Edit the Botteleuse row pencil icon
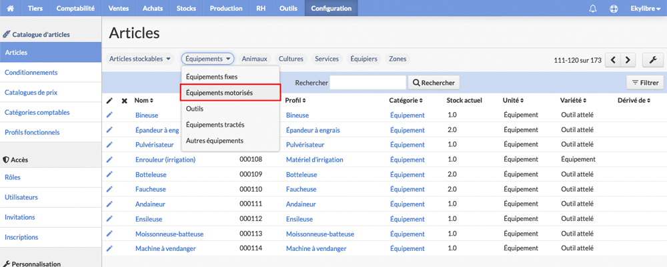Viewport: 667px width, 267px height. pos(109,174)
